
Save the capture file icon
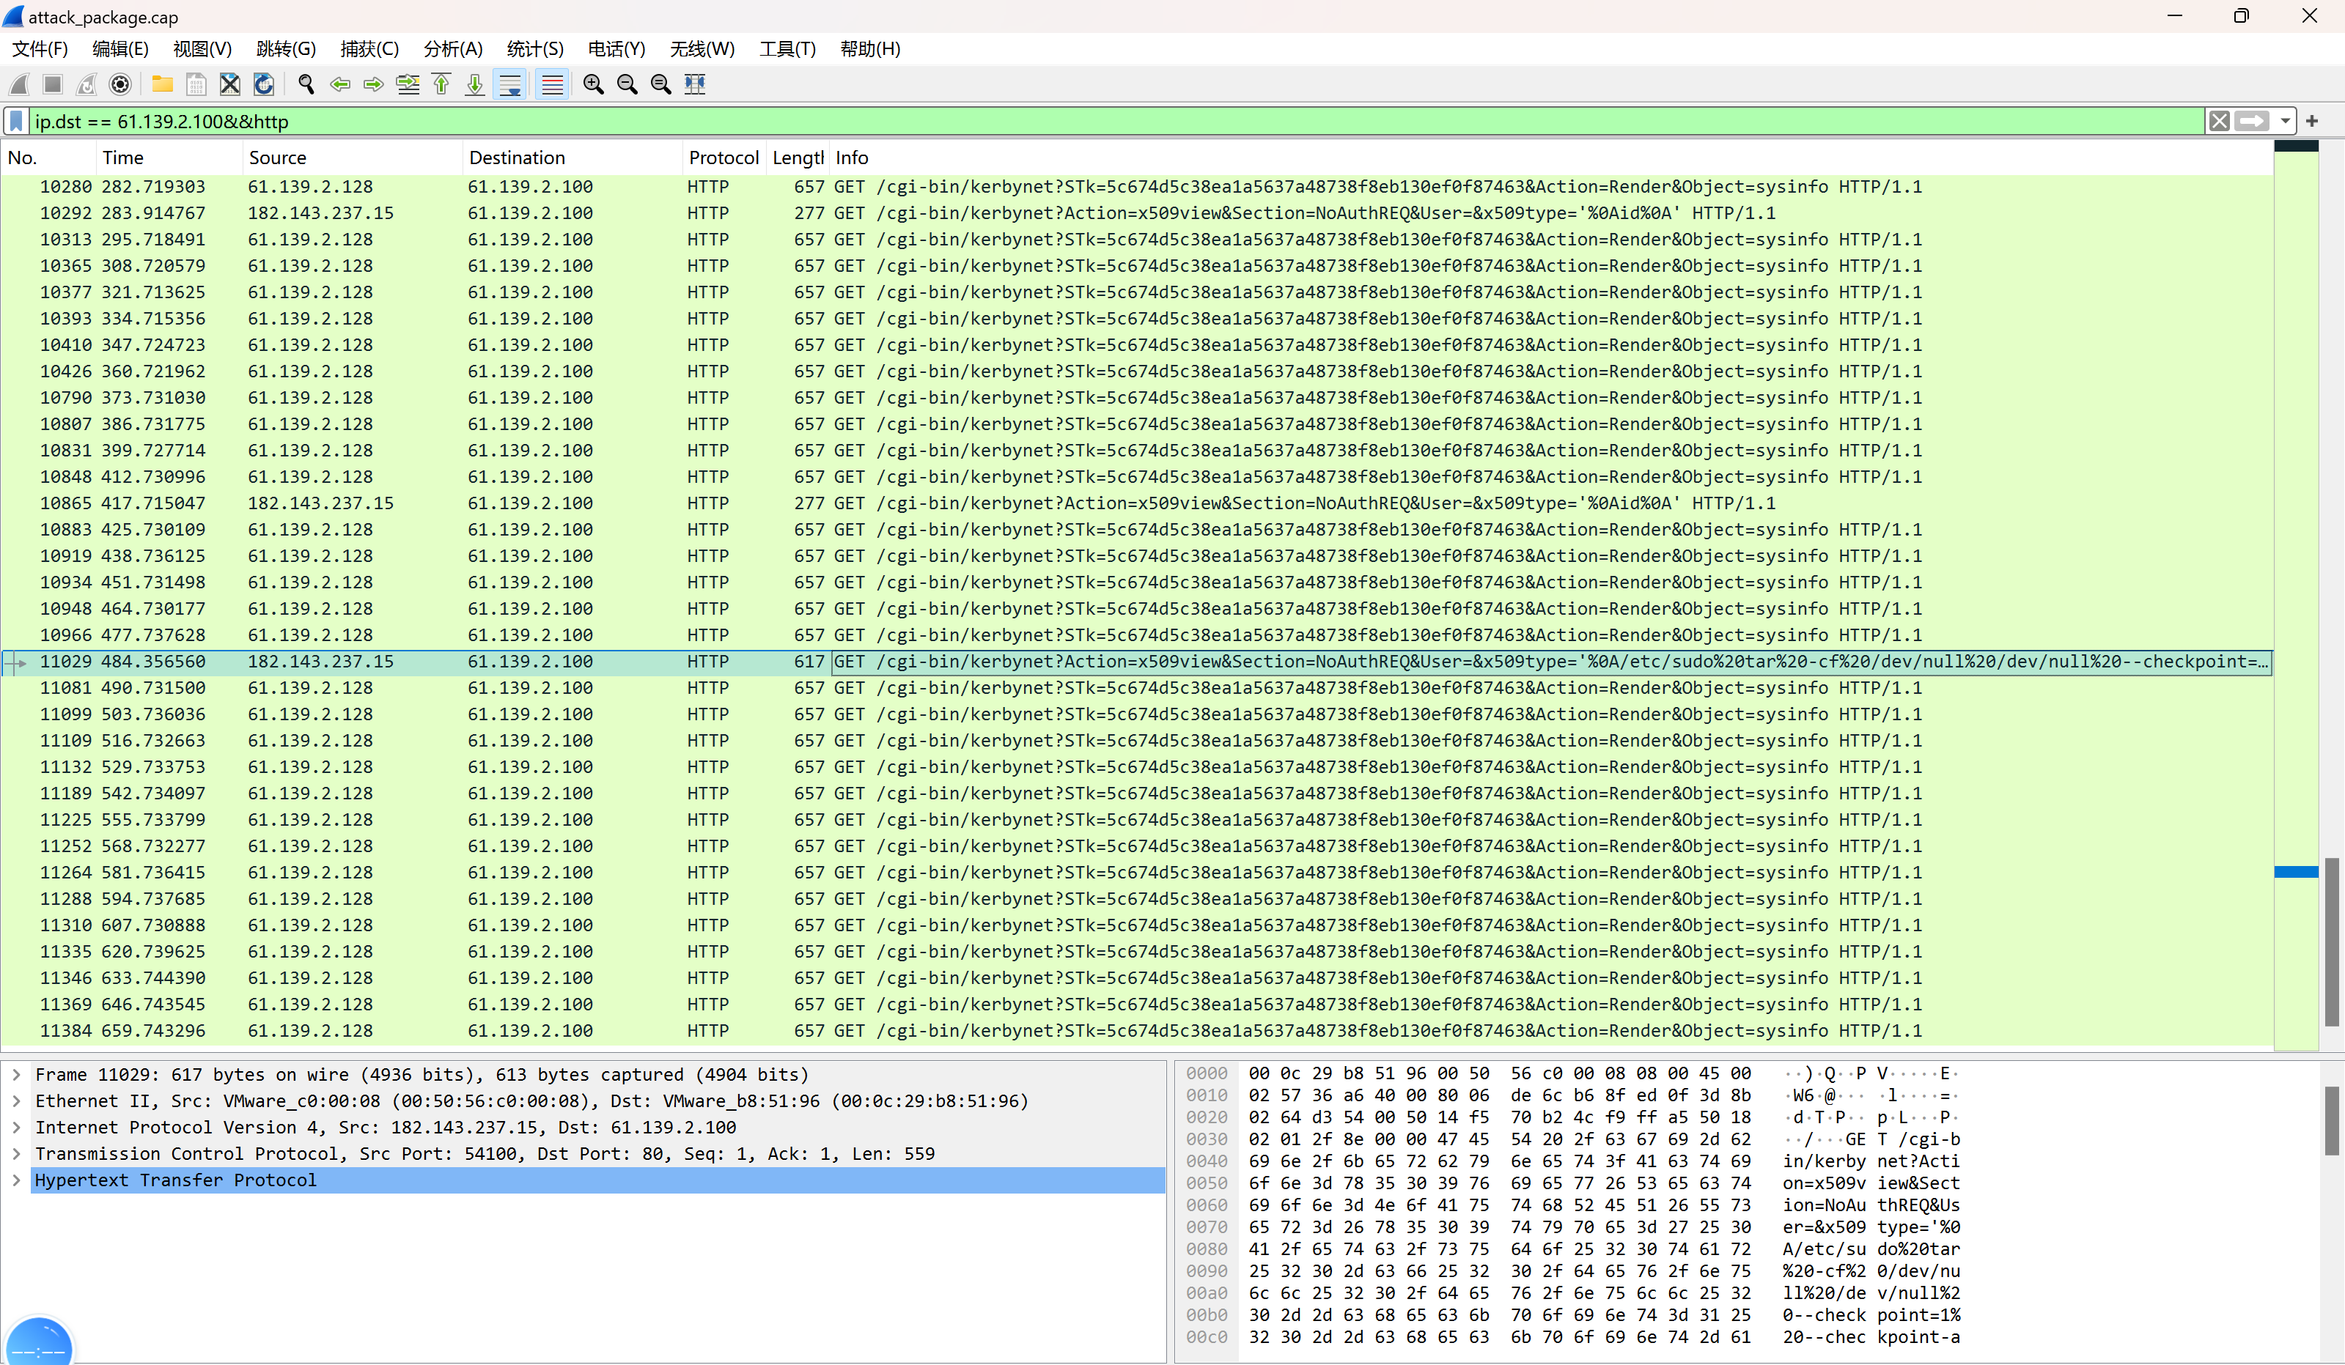[x=196, y=84]
